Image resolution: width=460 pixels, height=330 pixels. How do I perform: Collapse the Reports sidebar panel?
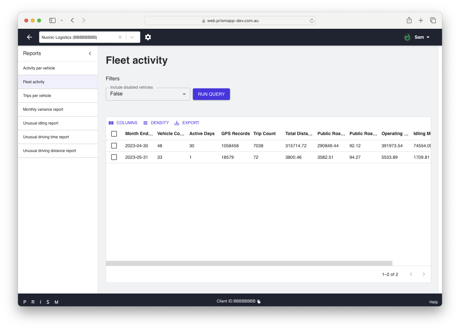click(90, 53)
